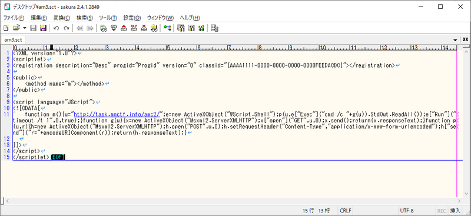The image size is (471, 216).
Task: Open the ヘルプ(H) menu
Action: 190,18
